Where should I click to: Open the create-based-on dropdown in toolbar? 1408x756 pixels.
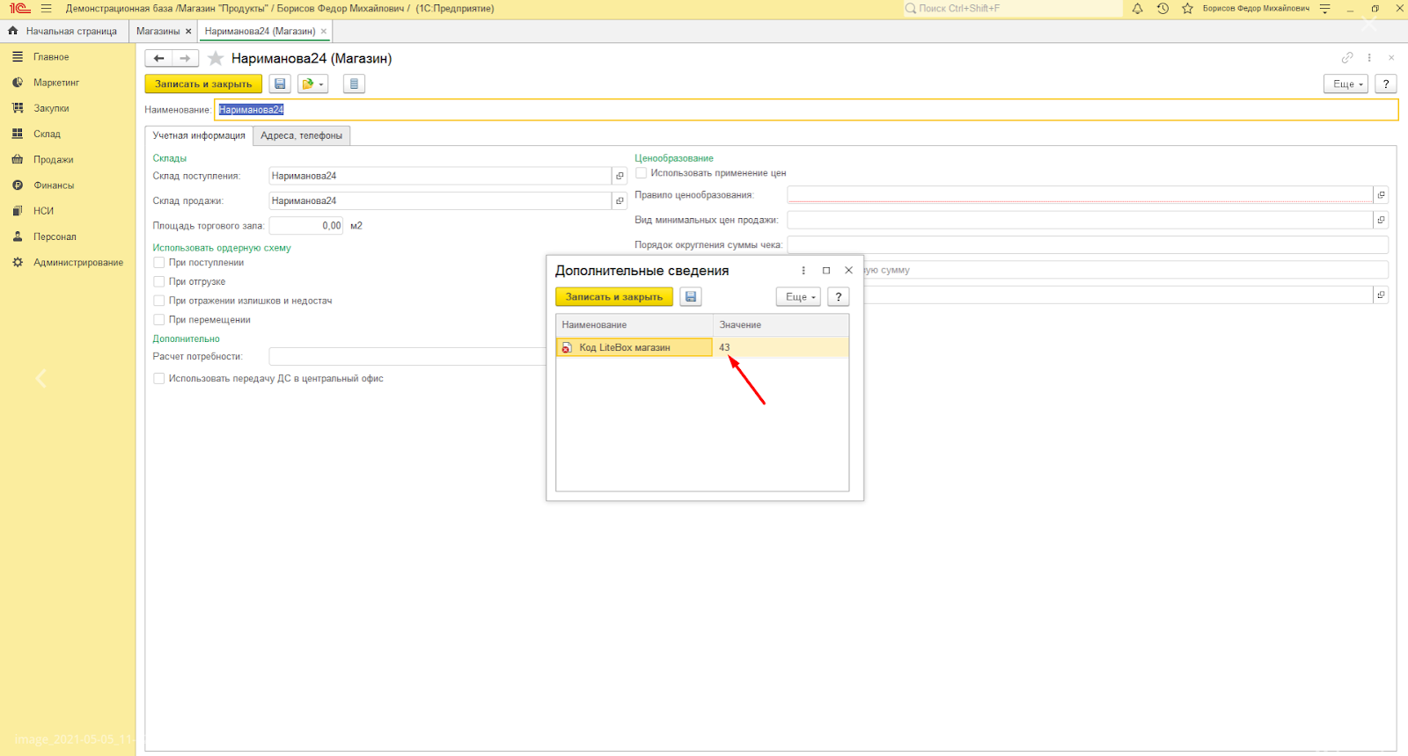tap(312, 84)
